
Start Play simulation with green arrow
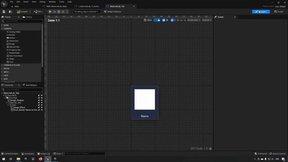coord(50,12)
